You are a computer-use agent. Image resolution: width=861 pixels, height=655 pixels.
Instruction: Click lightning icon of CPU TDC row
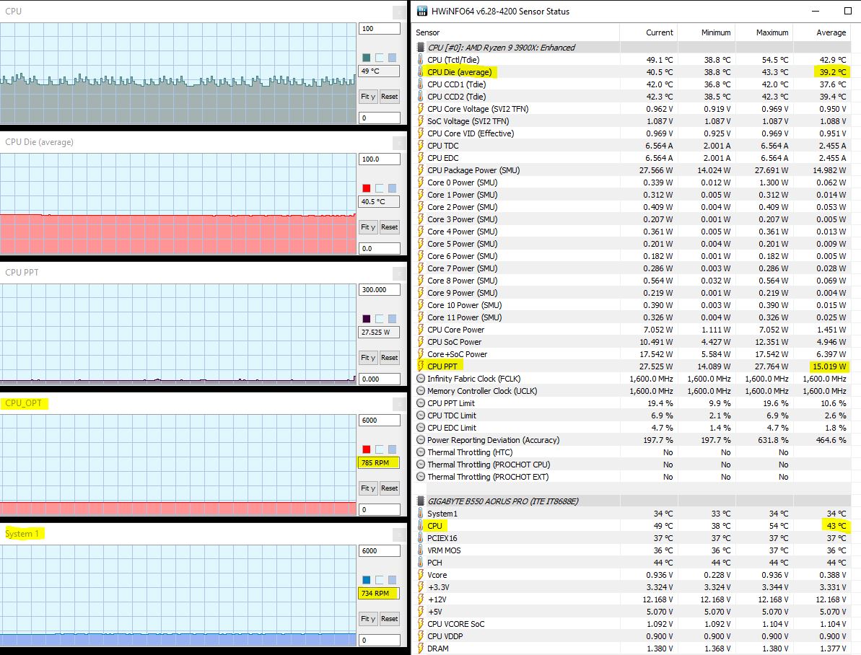[x=421, y=146]
